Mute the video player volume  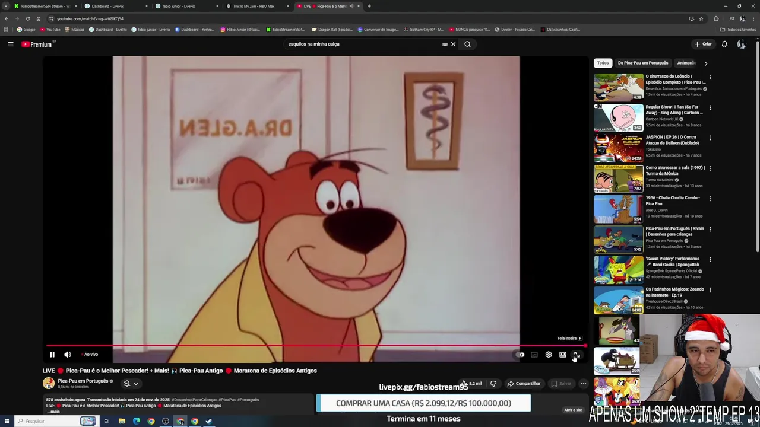point(67,355)
